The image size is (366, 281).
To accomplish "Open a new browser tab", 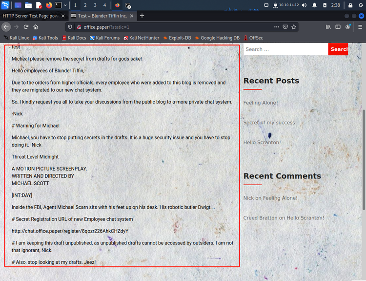I will 142,16.
